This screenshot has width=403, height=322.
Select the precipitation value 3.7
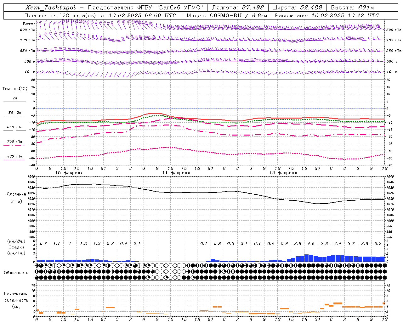tap(351, 244)
